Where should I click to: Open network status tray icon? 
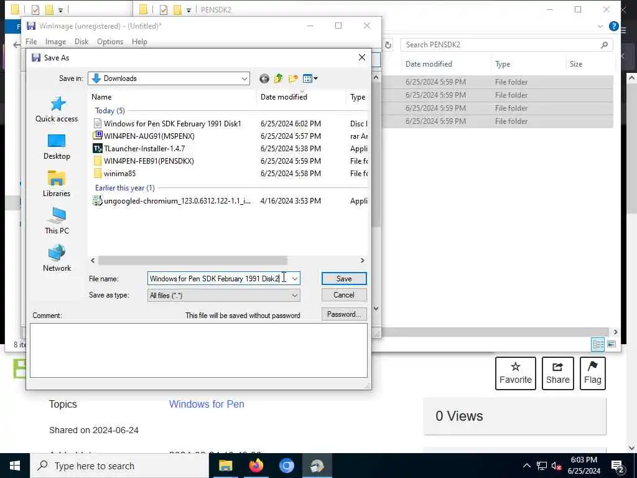(x=542, y=466)
